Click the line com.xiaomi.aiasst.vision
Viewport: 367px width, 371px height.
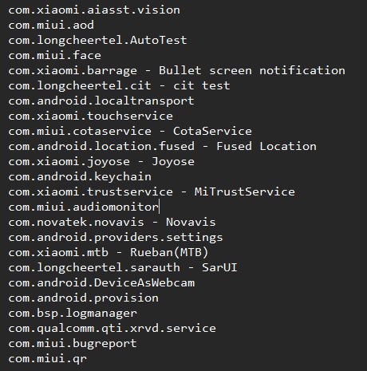(94, 10)
